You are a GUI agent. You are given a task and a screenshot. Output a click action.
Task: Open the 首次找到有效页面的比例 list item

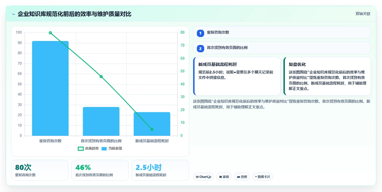(282, 48)
